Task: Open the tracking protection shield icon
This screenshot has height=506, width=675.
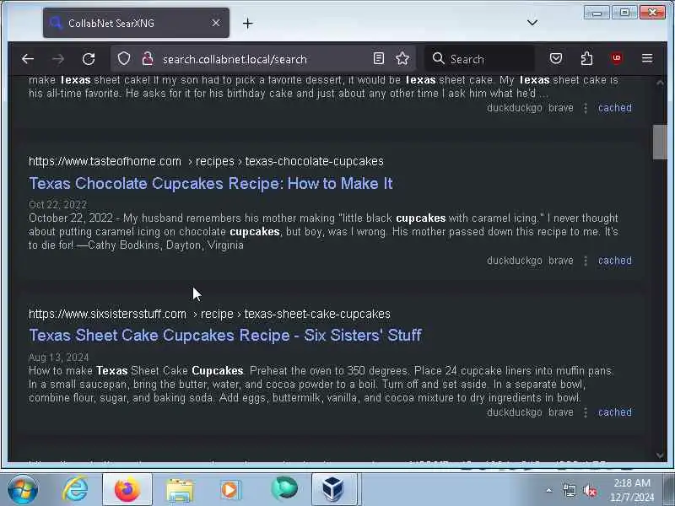Action: click(124, 58)
